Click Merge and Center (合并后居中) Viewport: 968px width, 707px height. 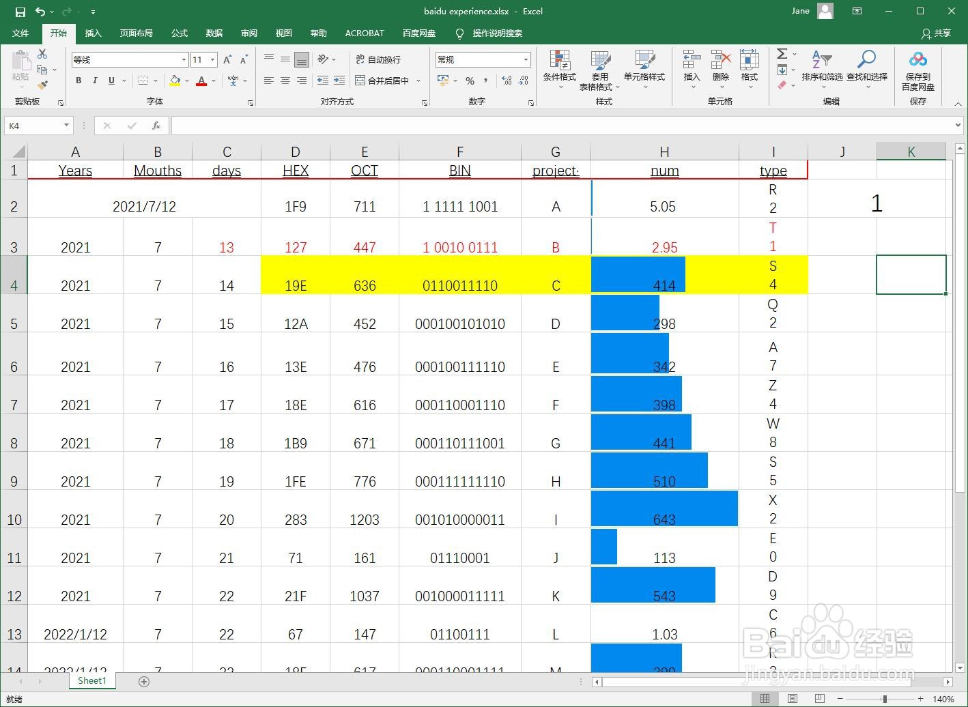382,81
